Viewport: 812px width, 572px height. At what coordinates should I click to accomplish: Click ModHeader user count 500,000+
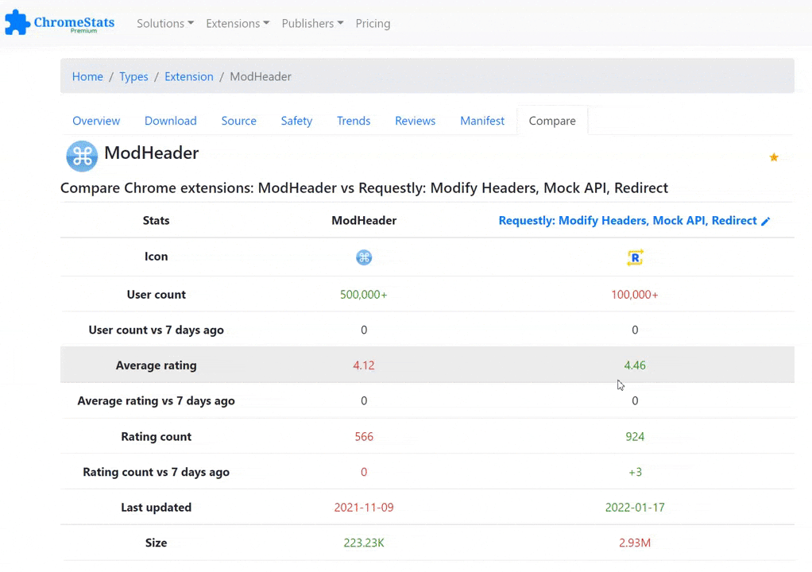364,295
